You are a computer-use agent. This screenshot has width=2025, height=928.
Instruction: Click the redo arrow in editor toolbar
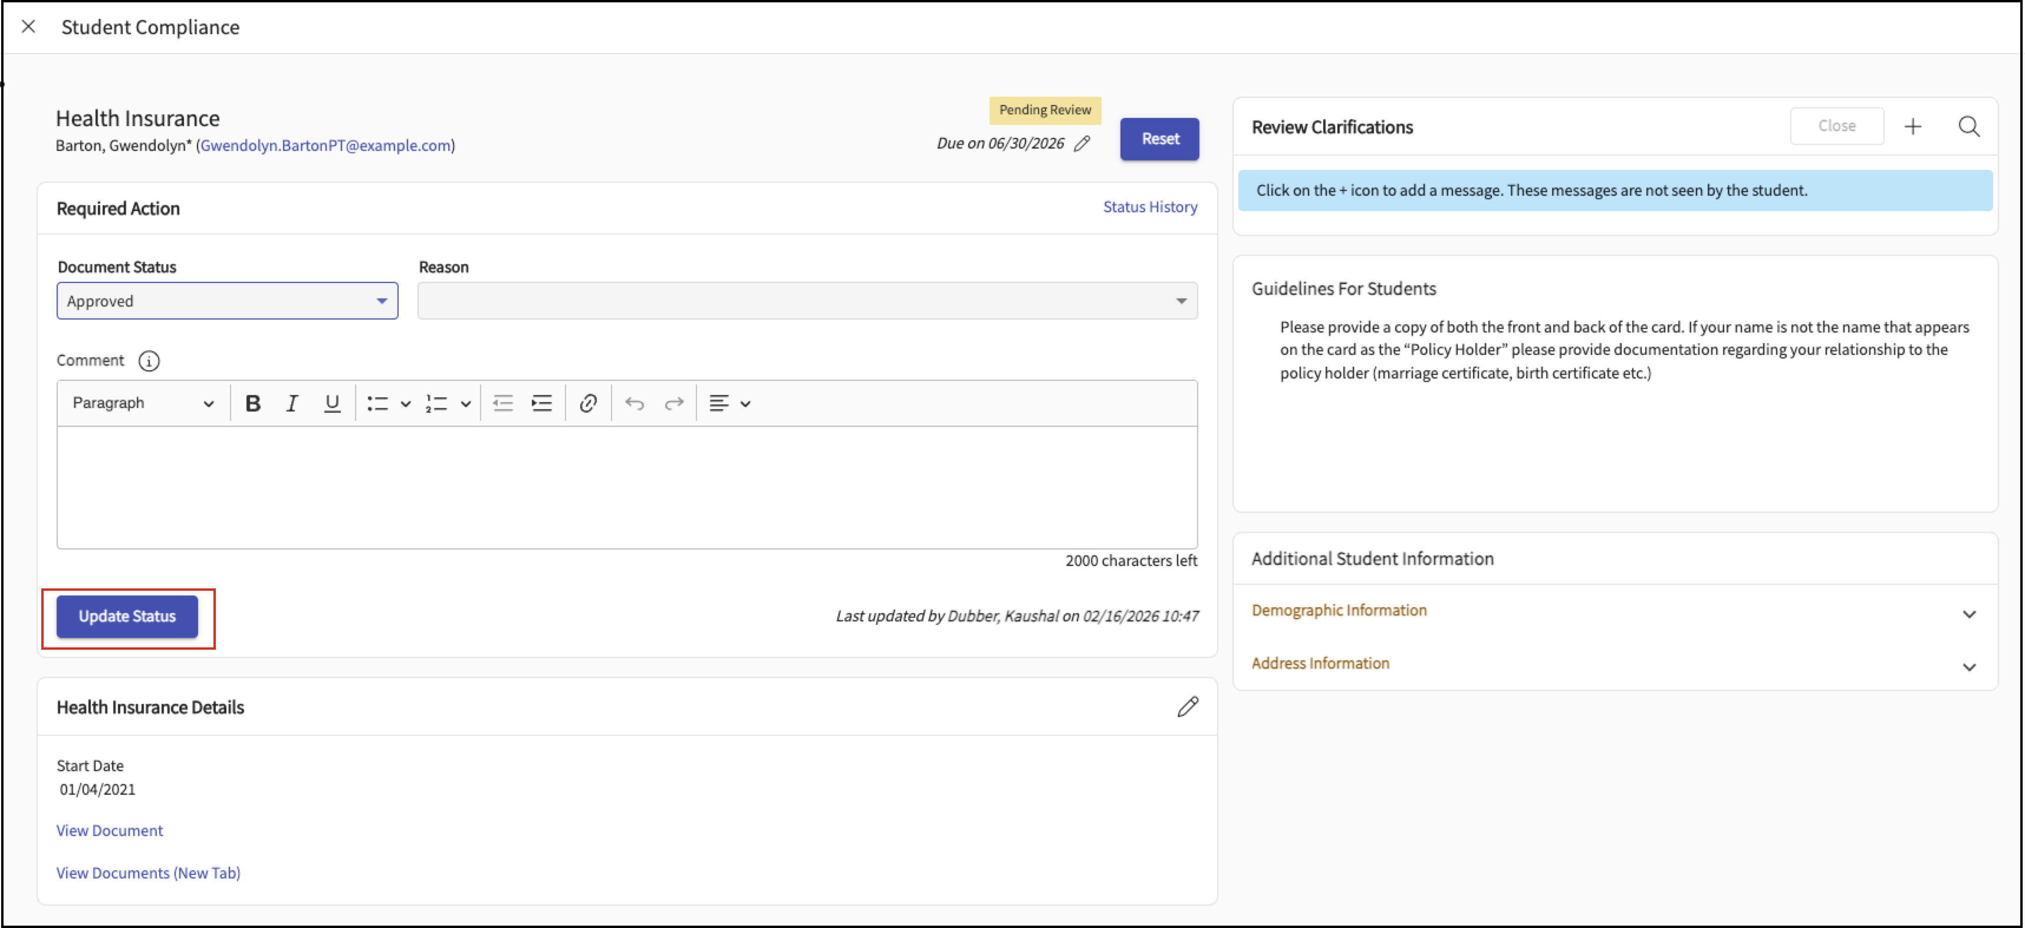[x=673, y=403]
